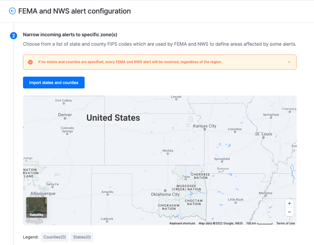The image size is (314, 245).
Task: Zoom in on the map with plus button
Action: click(x=289, y=203)
